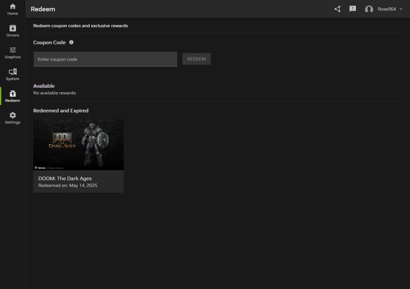Click the Redeemed on: May 14, 2025 text
Screen dimensions: 410x289
pyautogui.click(x=68, y=186)
